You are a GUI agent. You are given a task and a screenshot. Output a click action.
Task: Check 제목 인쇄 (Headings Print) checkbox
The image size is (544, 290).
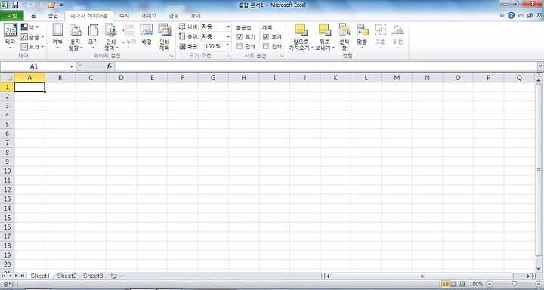(266, 46)
